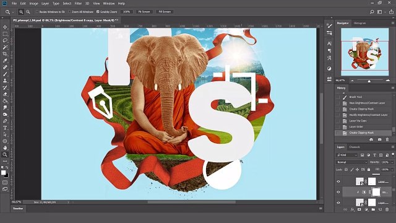Select the Crop tool

tap(5, 54)
